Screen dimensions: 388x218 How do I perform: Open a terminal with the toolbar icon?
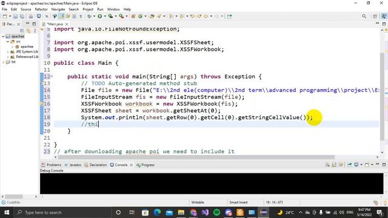pyautogui.click(x=39, y=16)
